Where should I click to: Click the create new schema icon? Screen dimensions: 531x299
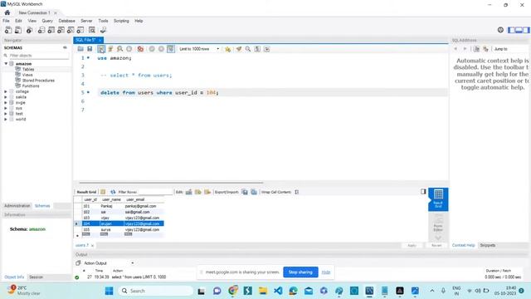point(41,30)
